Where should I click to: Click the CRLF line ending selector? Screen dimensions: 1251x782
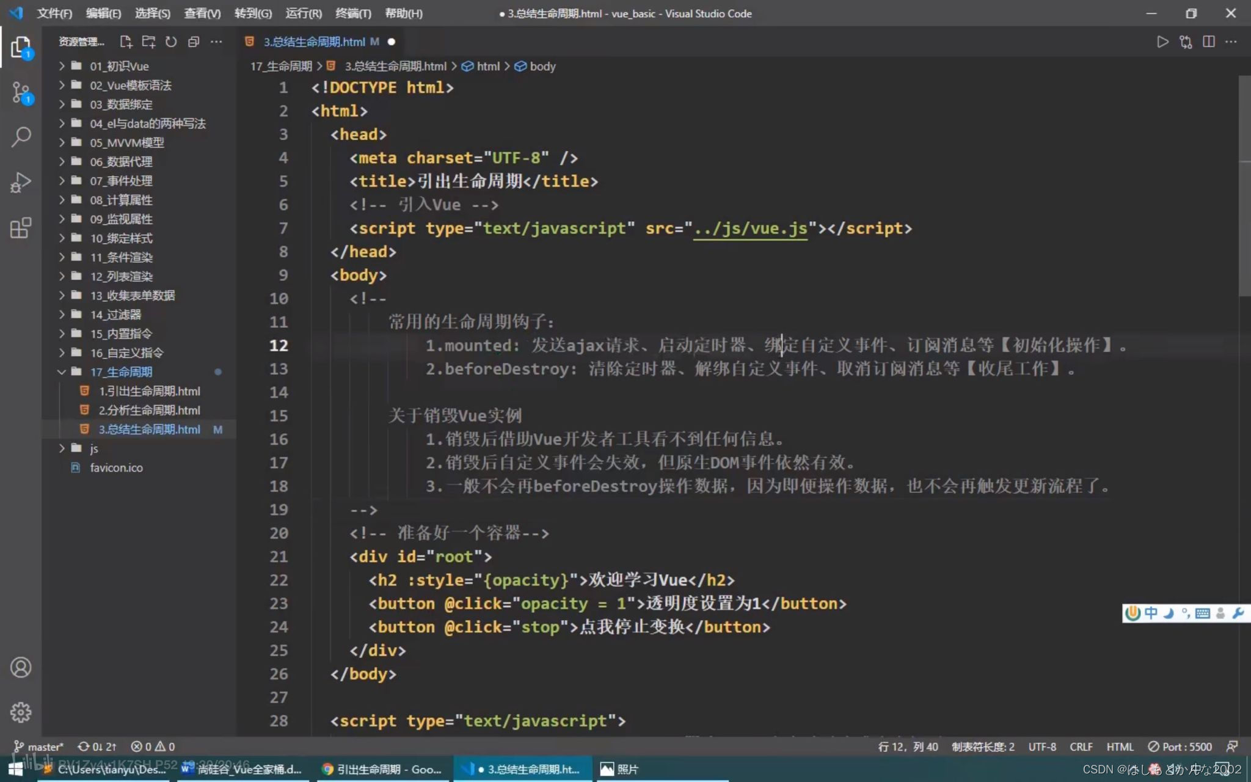pyautogui.click(x=1081, y=747)
